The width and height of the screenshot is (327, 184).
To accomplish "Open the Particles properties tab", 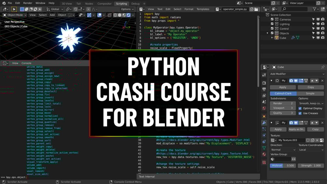I will 264,129.
